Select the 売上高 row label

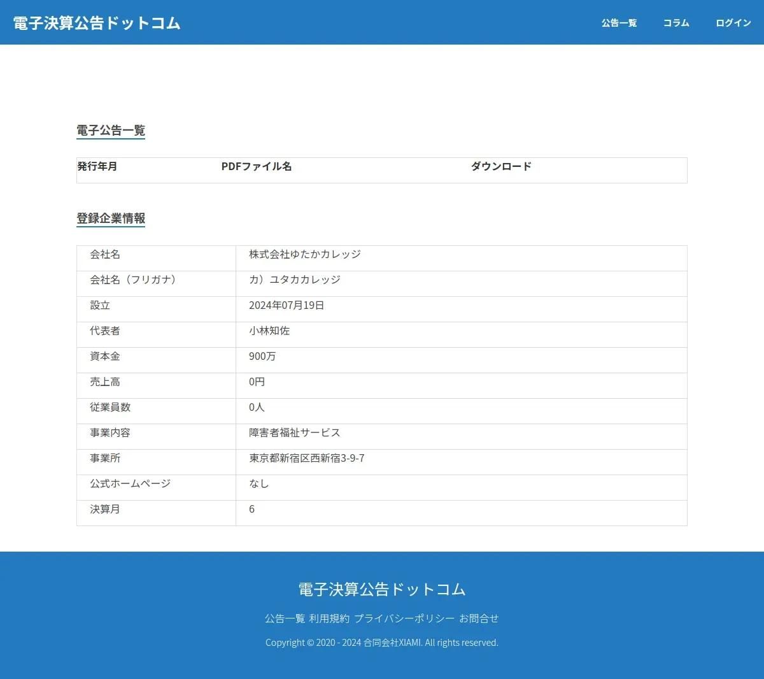105,382
